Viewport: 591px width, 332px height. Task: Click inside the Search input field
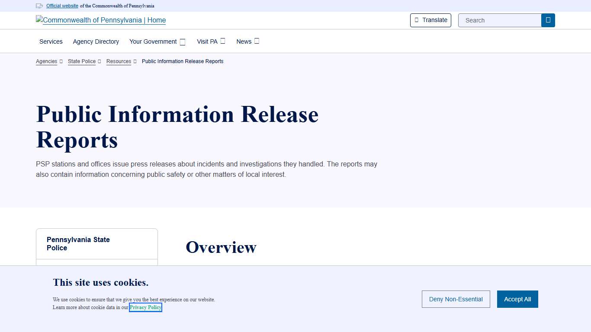(498, 20)
